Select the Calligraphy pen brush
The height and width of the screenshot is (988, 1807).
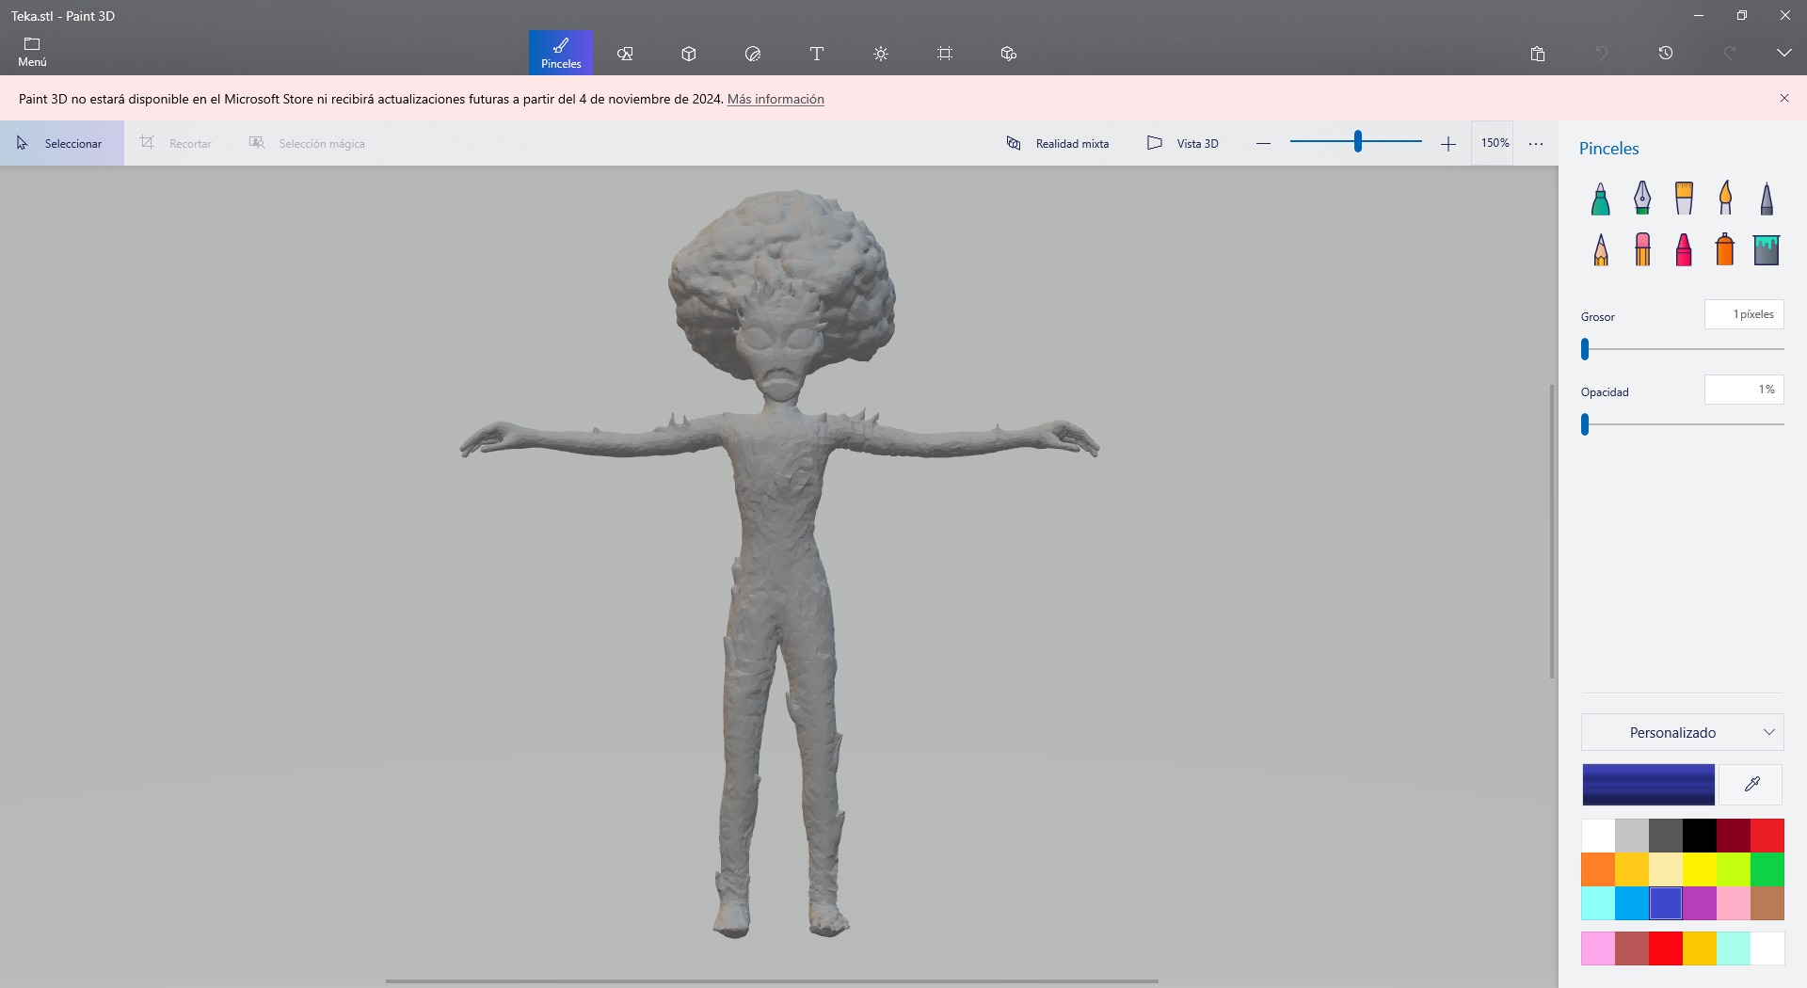pyautogui.click(x=1642, y=199)
